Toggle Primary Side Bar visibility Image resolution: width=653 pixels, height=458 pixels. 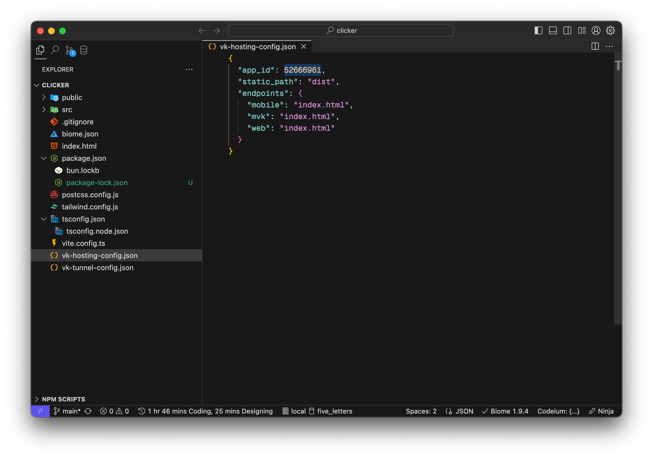538,30
